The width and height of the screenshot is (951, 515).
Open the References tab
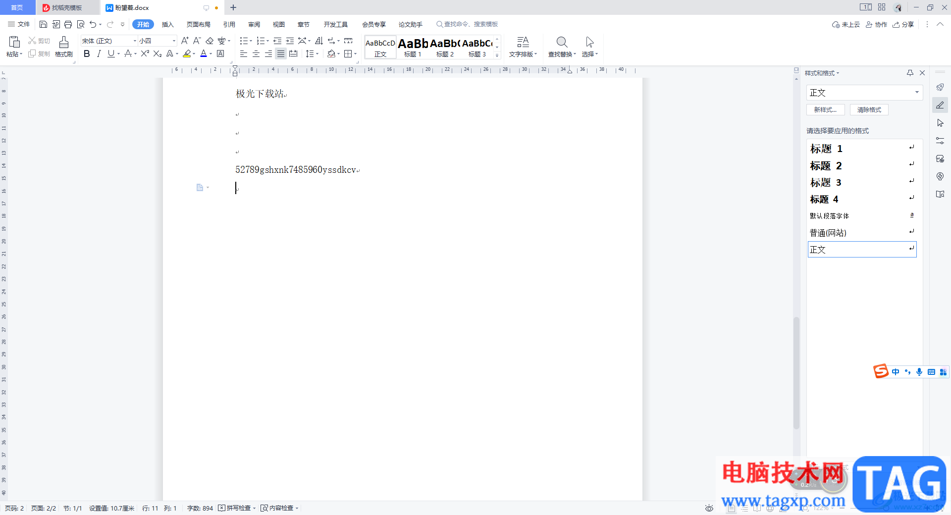(229, 24)
